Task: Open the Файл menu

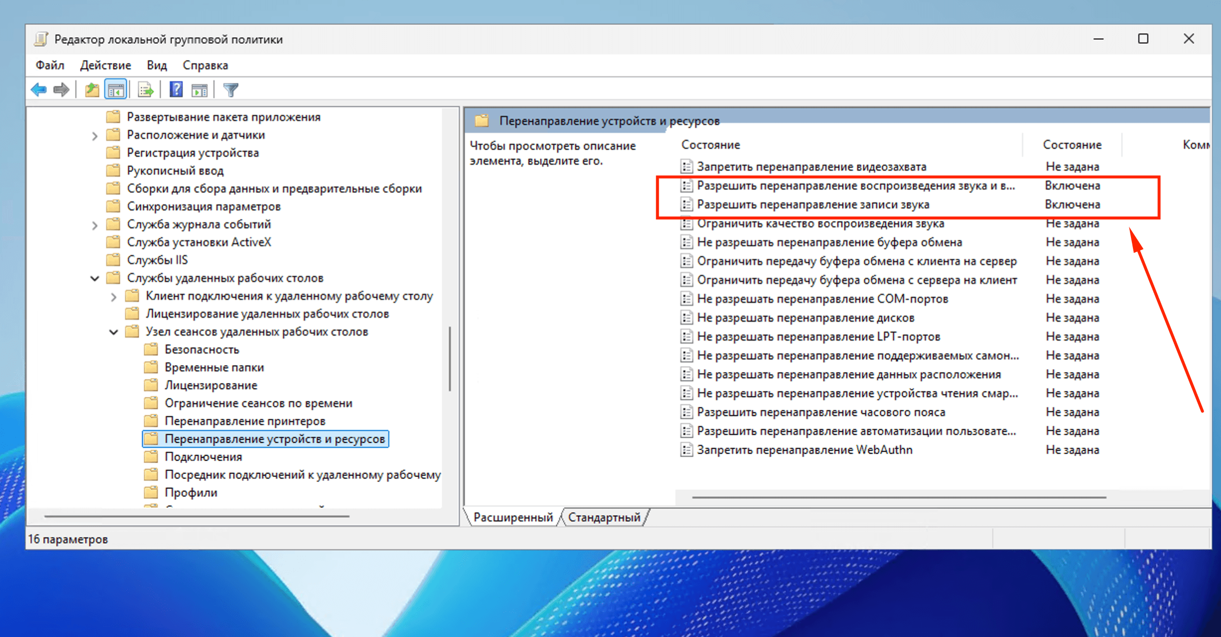Action: (x=50, y=65)
